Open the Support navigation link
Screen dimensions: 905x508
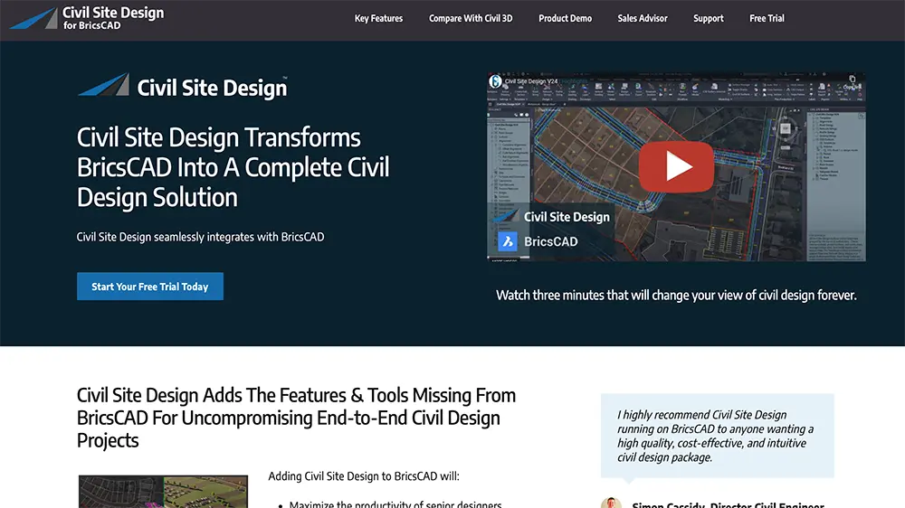(x=709, y=18)
